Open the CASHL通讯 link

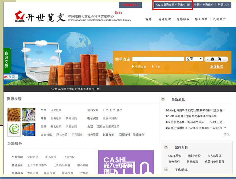(x=175, y=156)
